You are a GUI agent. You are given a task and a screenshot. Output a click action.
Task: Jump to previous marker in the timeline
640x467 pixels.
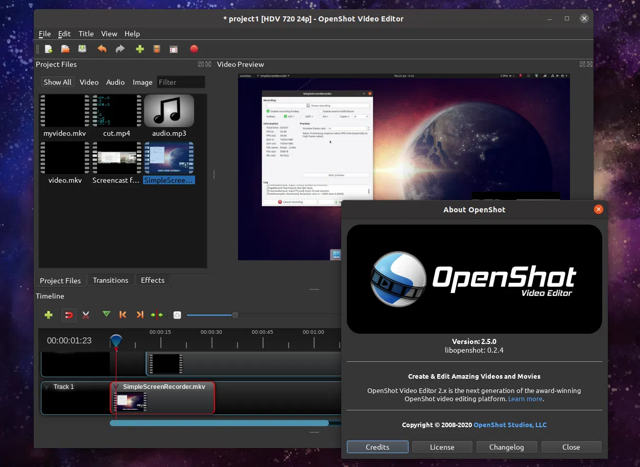click(123, 315)
